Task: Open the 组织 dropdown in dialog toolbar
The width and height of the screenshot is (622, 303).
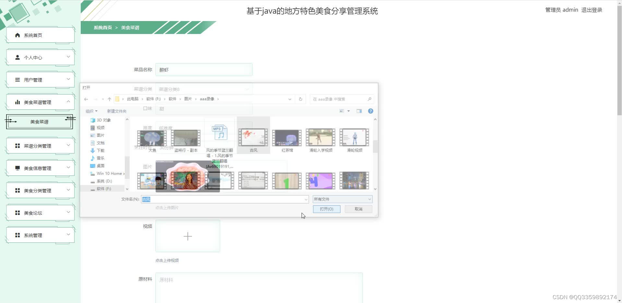Action: [x=91, y=111]
